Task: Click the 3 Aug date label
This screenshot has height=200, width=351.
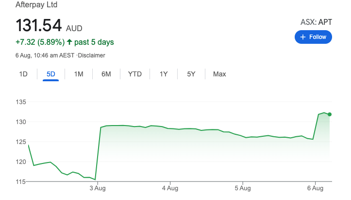Action: (98, 187)
